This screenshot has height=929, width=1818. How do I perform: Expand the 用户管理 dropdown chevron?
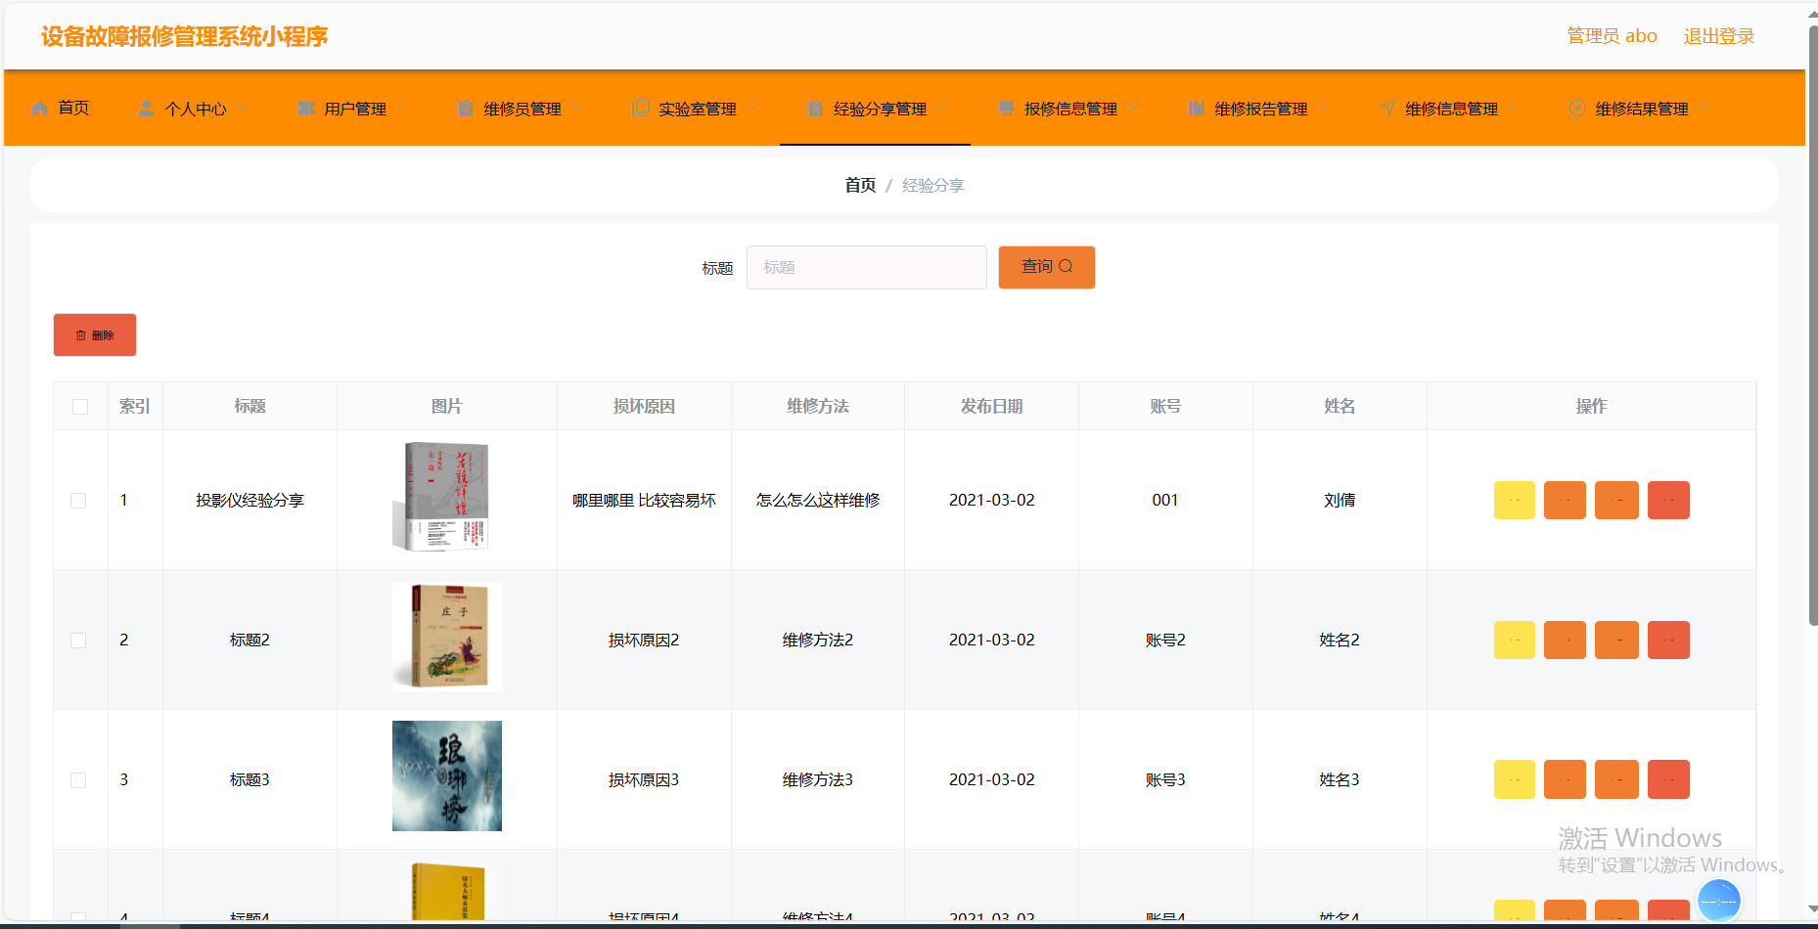tap(401, 107)
